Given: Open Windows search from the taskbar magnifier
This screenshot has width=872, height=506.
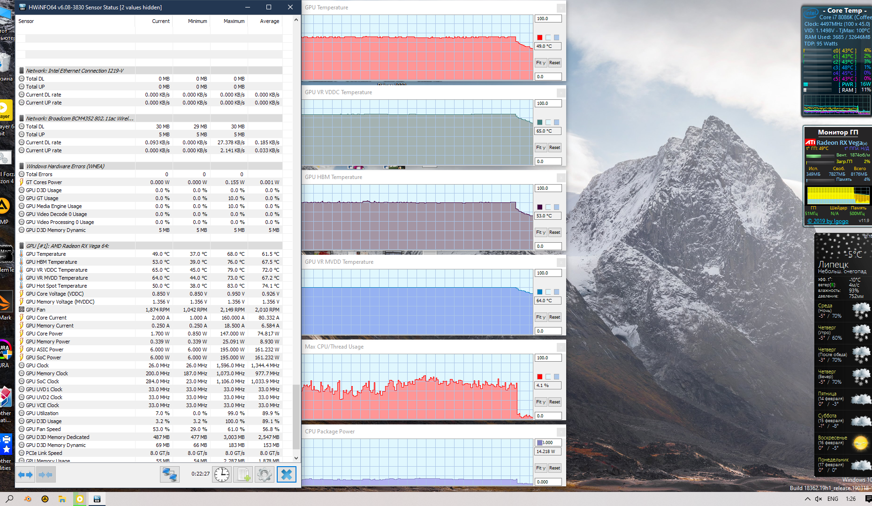Looking at the screenshot, I should [x=10, y=499].
